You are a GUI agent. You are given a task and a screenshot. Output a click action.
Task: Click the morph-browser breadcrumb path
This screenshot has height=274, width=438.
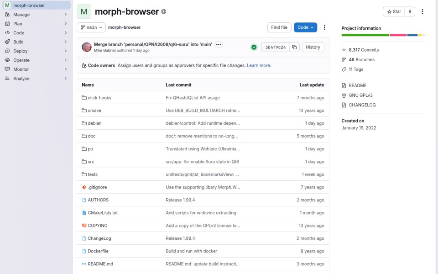pyautogui.click(x=124, y=27)
